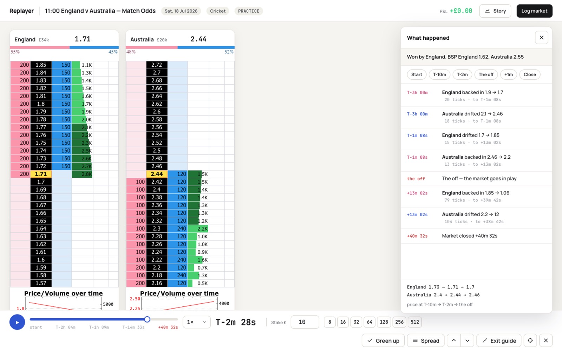562x351 pixels.
Task: Click England lay cell 200 at price 1.80
Action: [x=20, y=104]
